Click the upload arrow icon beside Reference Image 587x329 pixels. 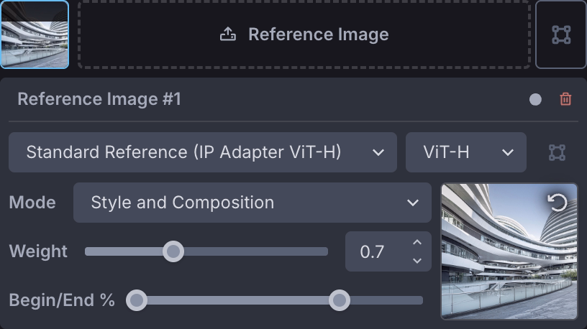(x=228, y=34)
